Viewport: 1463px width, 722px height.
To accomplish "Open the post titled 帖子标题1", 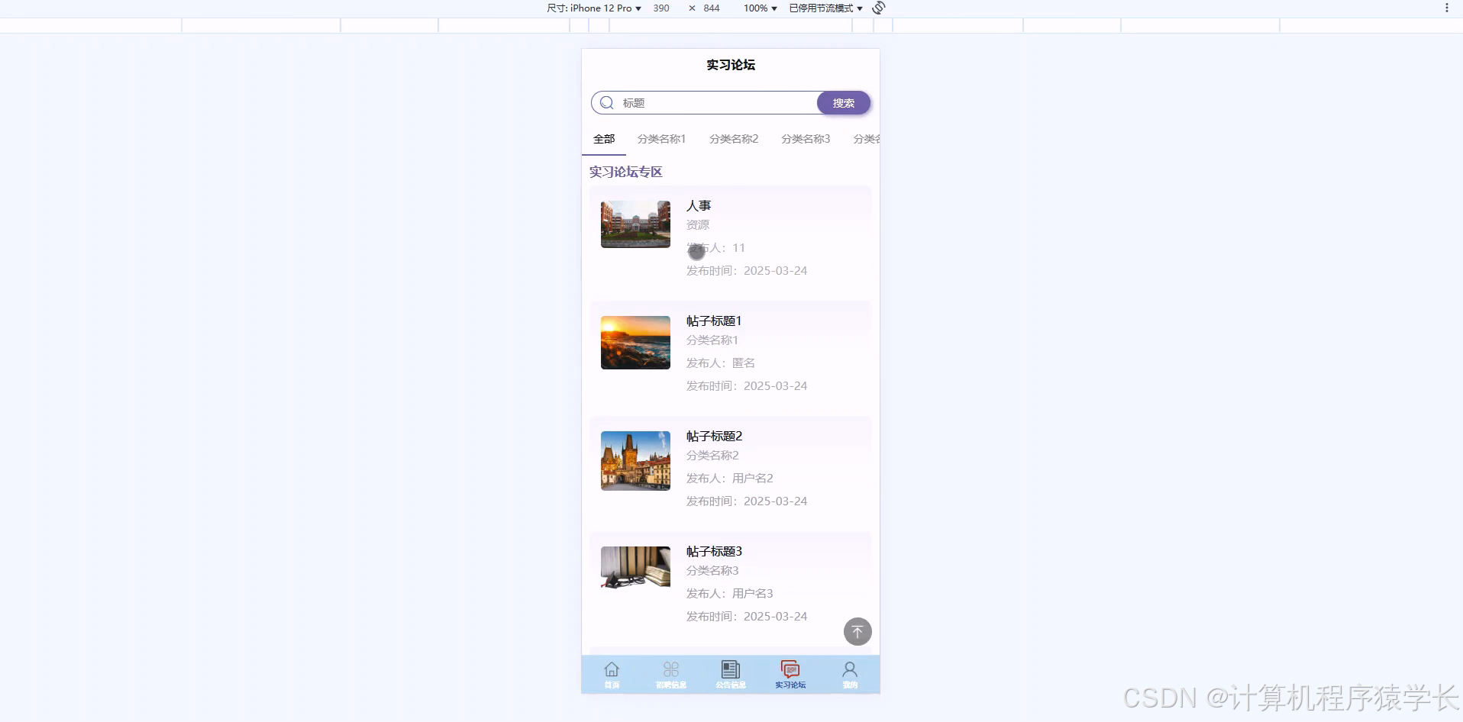I will click(713, 321).
